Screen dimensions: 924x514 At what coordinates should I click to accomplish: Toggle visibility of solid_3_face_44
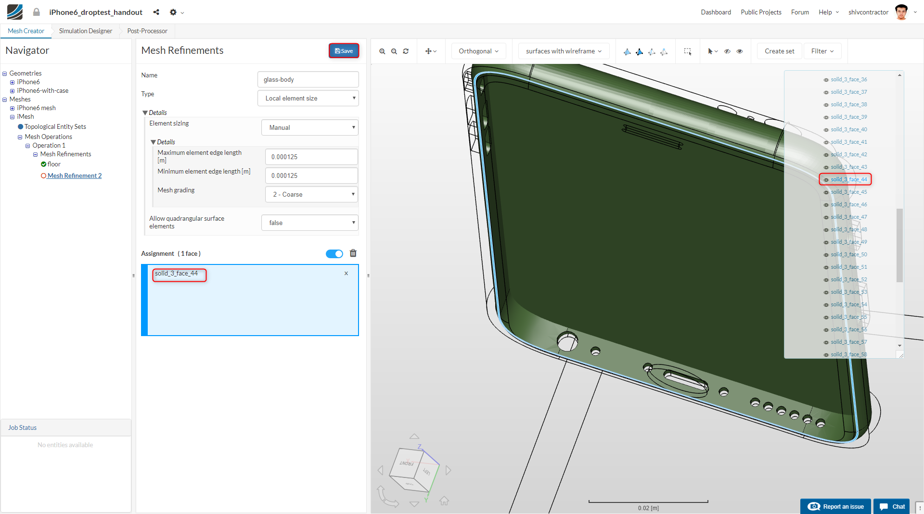826,180
